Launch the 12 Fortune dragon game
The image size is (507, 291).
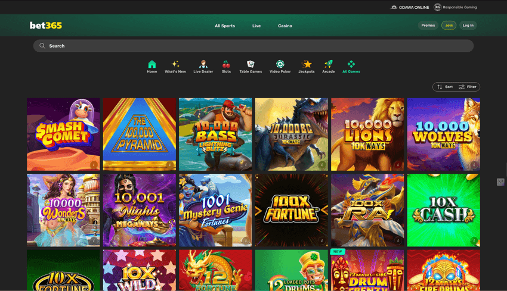(215, 270)
